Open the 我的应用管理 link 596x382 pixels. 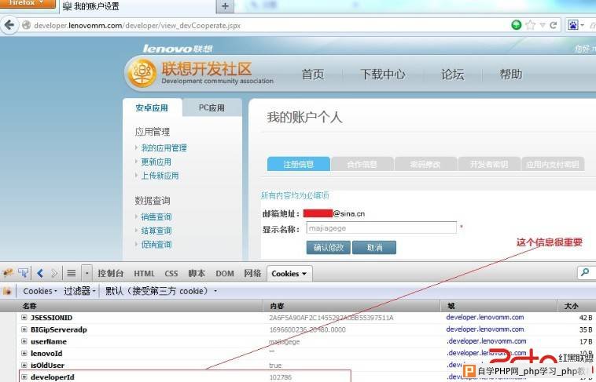(x=164, y=148)
